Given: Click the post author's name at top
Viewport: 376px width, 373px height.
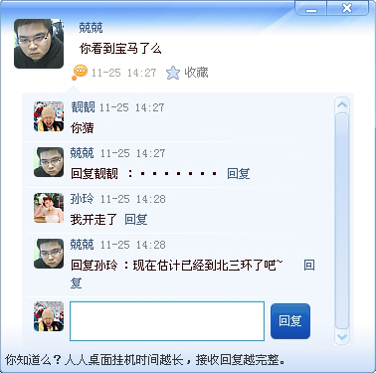Looking at the screenshot, I should coord(91,27).
